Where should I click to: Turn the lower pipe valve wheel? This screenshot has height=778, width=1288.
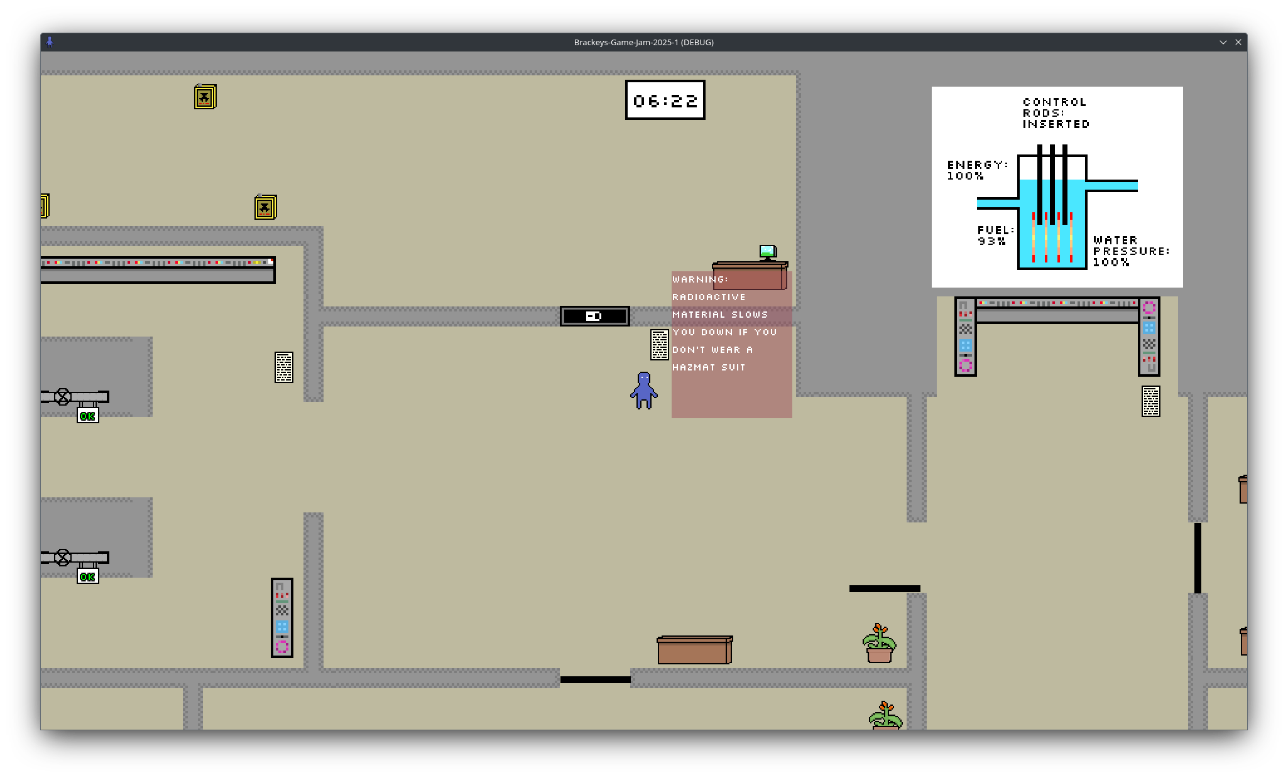pos(63,558)
